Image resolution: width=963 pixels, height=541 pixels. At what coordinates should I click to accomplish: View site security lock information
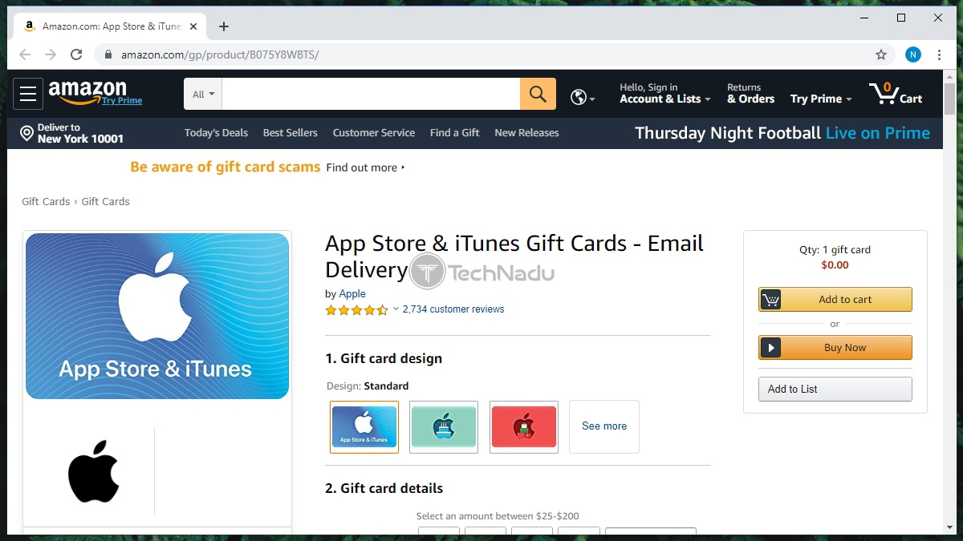pyautogui.click(x=108, y=55)
